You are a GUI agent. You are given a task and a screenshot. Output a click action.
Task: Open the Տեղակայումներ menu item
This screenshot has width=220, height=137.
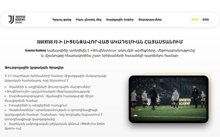(x=150, y=20)
